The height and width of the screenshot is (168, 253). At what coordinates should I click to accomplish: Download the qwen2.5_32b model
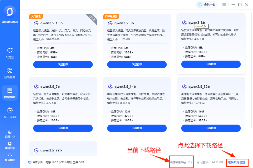tap(211, 128)
